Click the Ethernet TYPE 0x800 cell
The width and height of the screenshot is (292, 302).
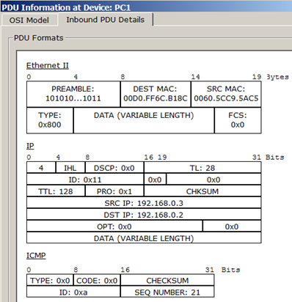point(50,120)
